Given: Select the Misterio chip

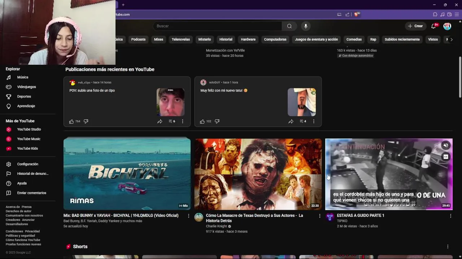Looking at the screenshot, I should pyautogui.click(x=204, y=39).
